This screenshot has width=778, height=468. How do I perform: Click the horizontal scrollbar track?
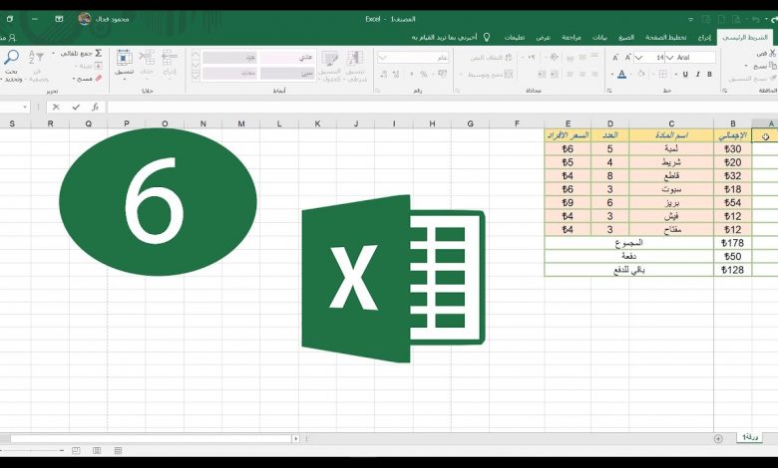[152, 438]
